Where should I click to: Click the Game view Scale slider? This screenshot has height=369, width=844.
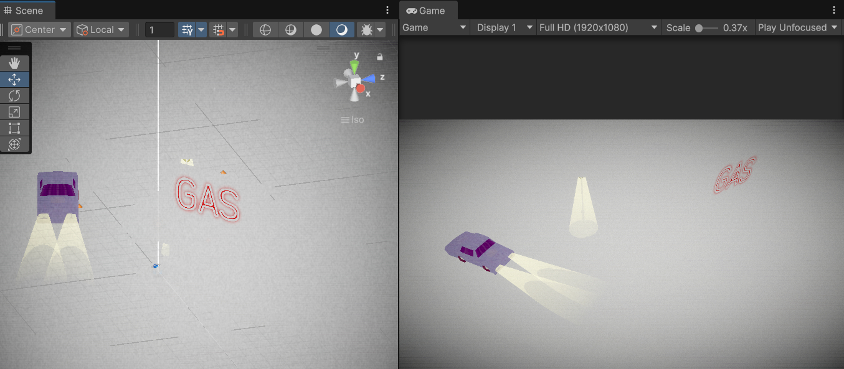click(x=706, y=28)
